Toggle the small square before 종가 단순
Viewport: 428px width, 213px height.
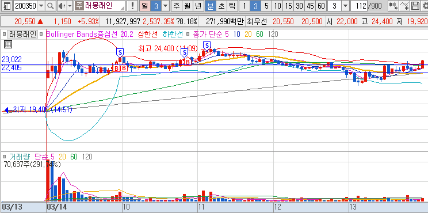click(x=188, y=34)
